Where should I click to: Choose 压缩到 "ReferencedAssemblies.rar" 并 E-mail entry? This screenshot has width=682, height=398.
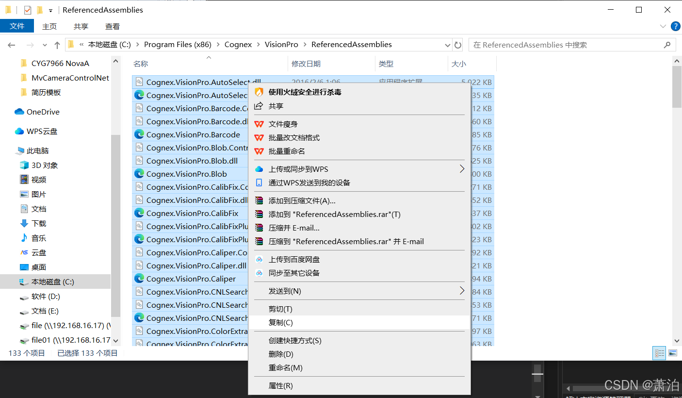pos(359,241)
